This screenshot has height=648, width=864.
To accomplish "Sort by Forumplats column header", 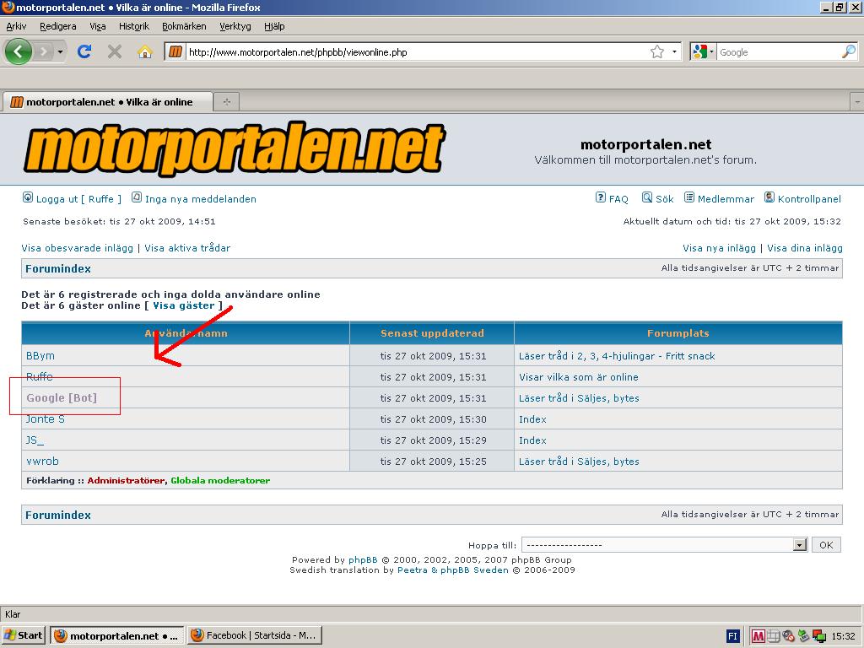I will pyautogui.click(x=678, y=332).
